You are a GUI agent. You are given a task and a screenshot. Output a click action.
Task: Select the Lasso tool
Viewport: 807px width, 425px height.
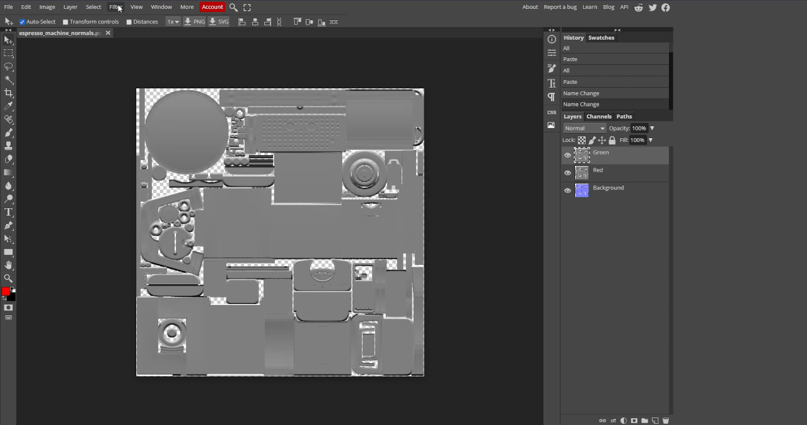tap(8, 67)
